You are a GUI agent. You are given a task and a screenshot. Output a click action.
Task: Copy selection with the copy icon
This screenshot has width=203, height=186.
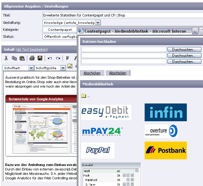pos(14,58)
